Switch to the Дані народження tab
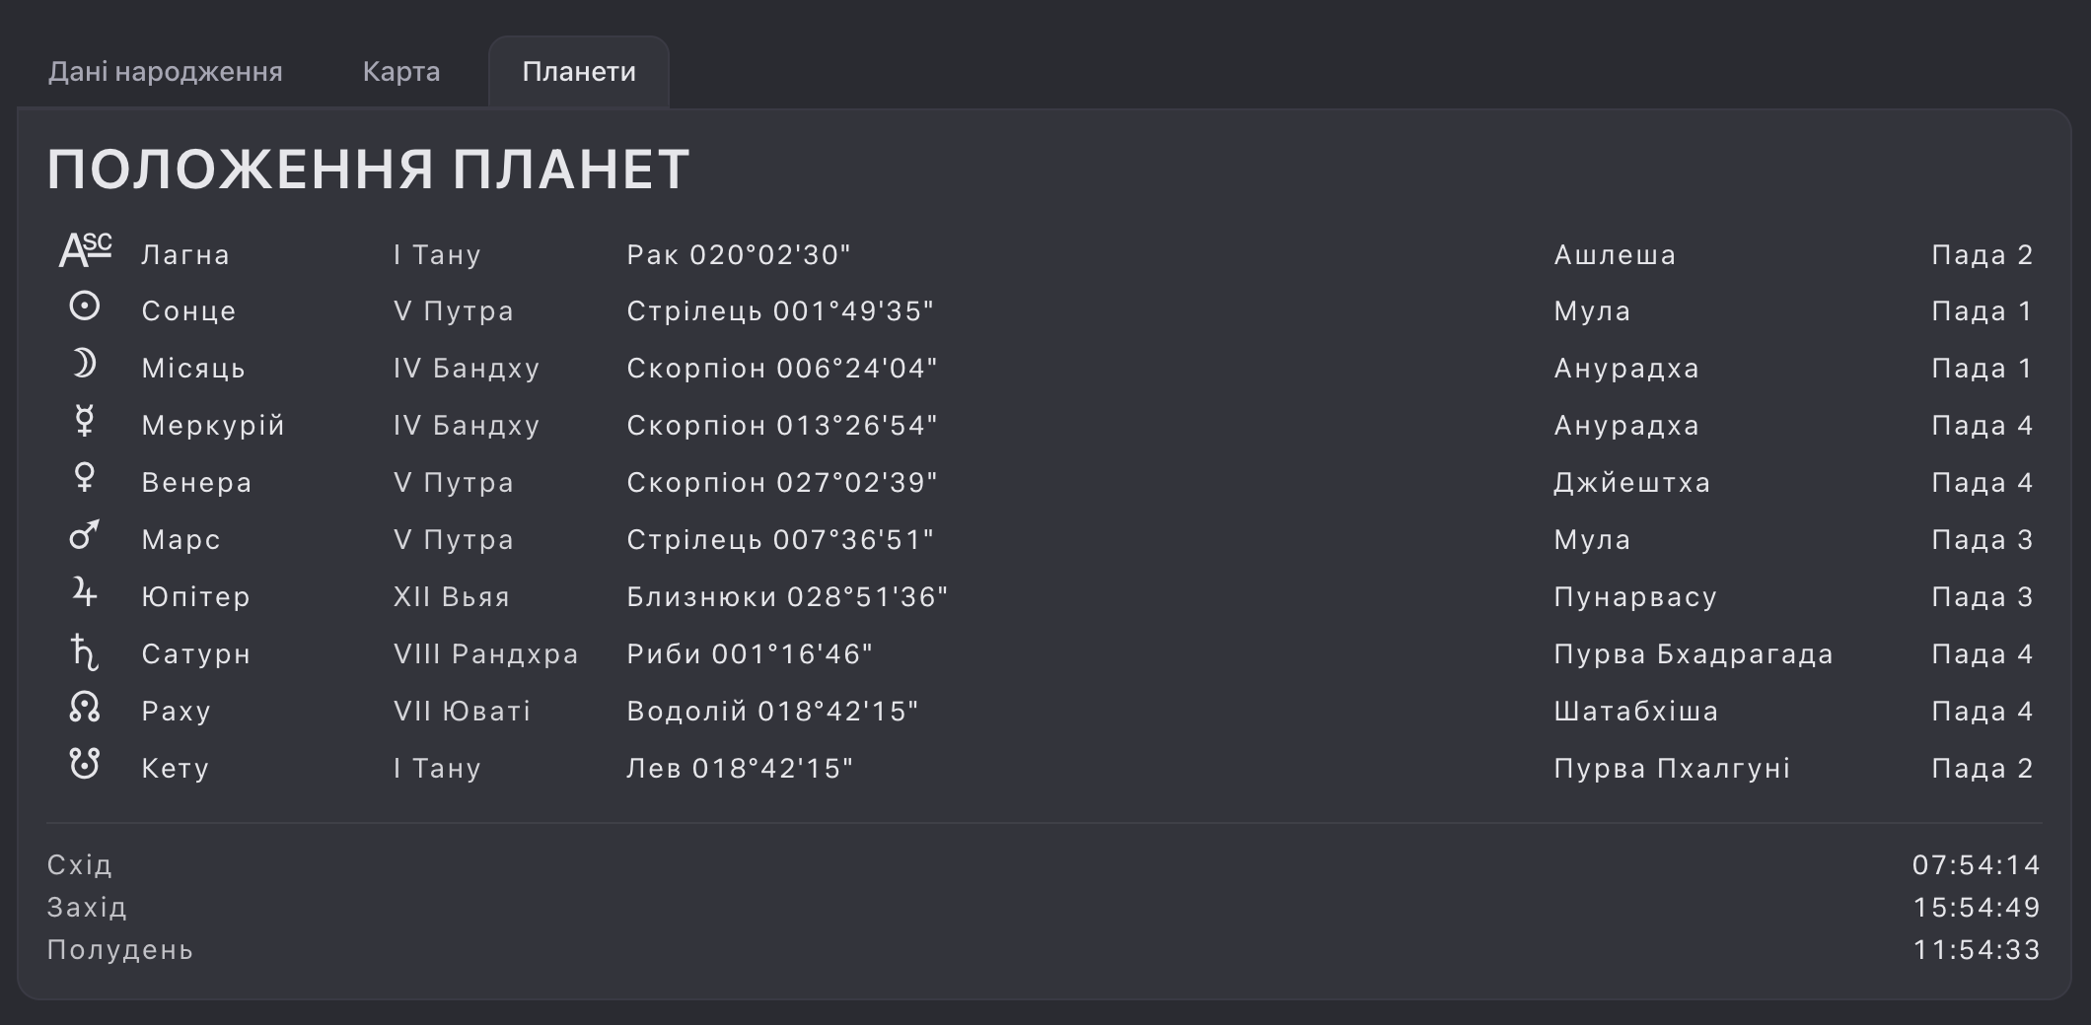The height and width of the screenshot is (1025, 2091). click(166, 72)
